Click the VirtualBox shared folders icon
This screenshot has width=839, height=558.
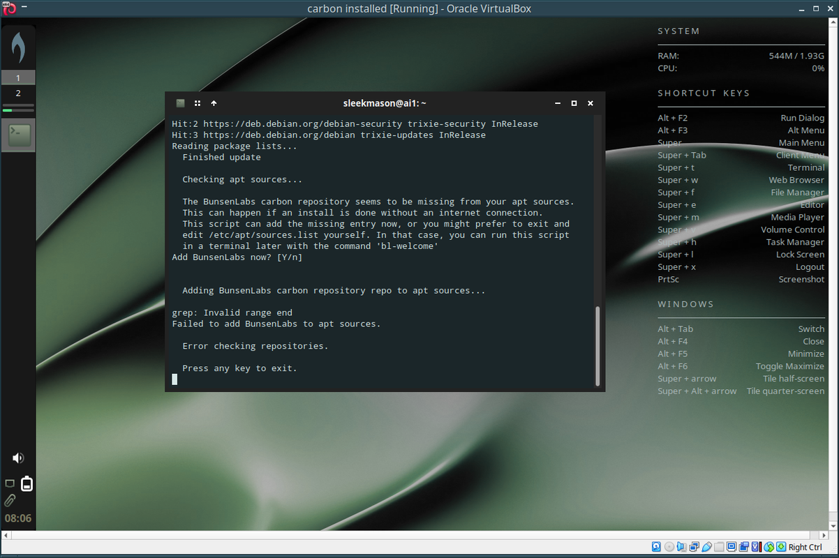click(x=719, y=547)
